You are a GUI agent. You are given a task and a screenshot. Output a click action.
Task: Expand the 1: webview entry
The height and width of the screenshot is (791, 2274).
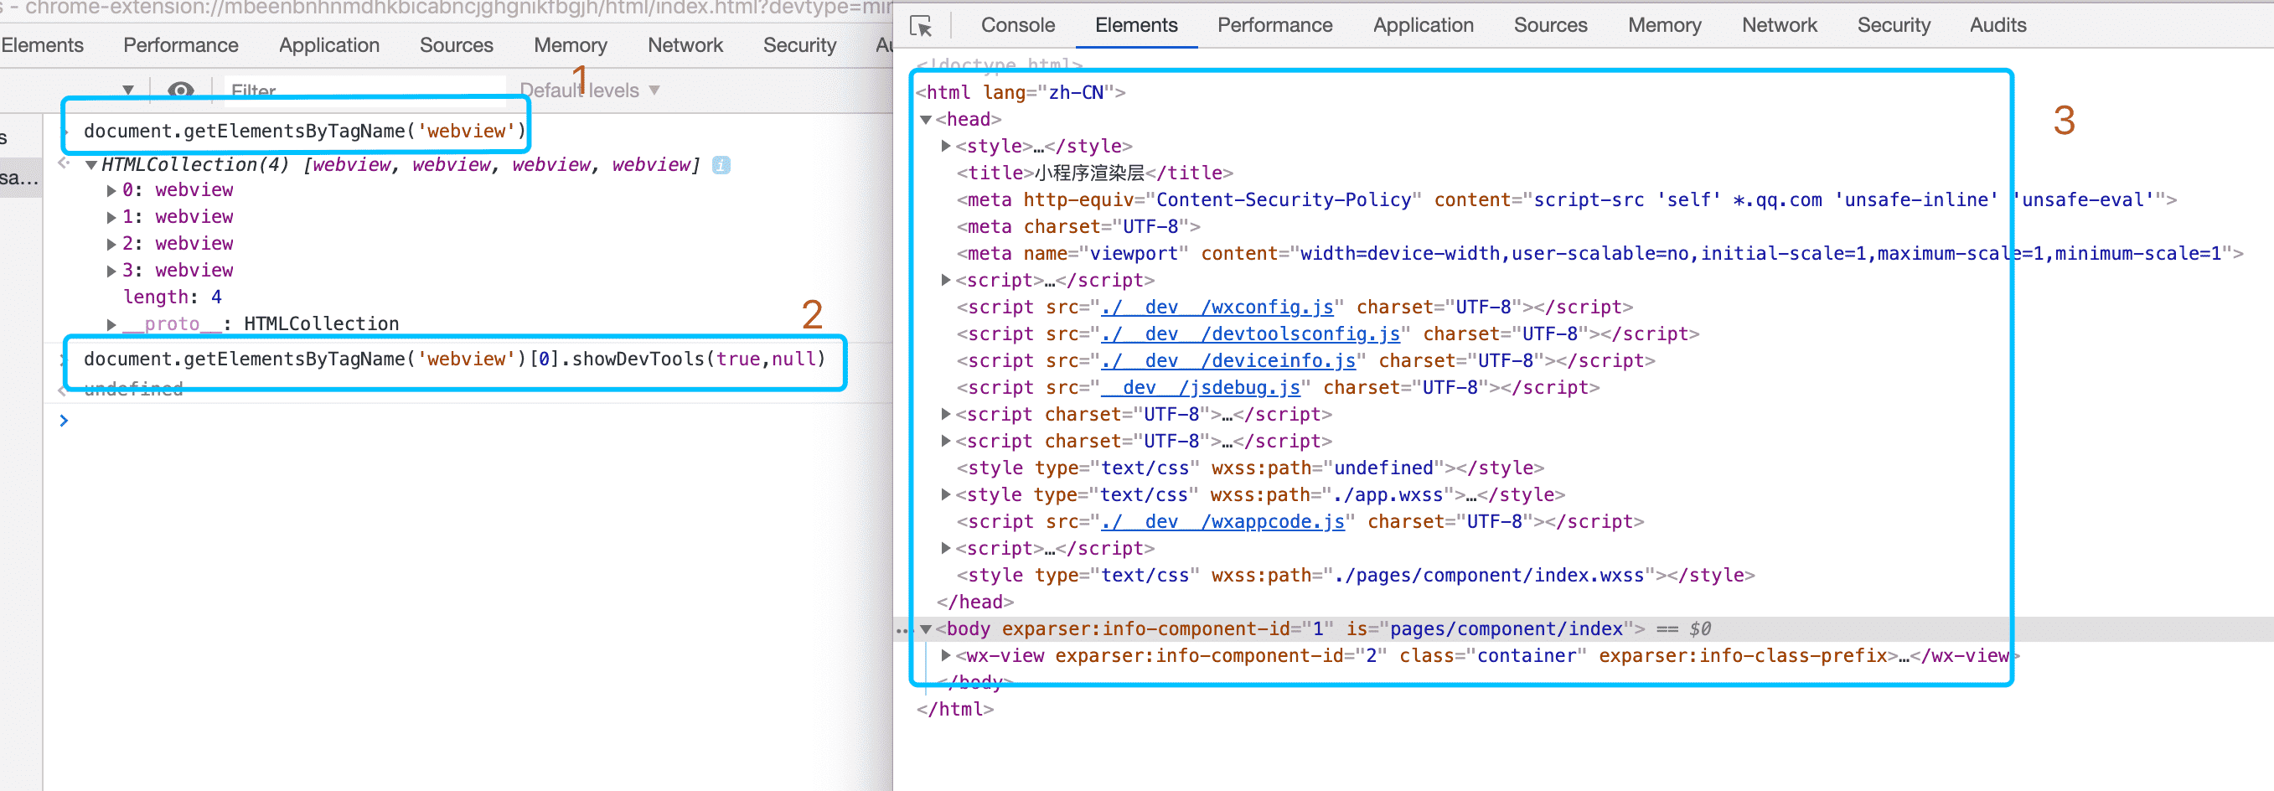tap(111, 217)
